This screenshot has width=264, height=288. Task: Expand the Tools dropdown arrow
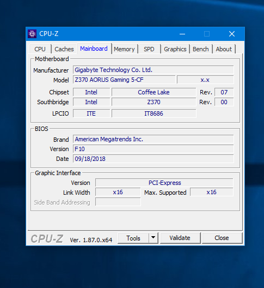click(154, 238)
